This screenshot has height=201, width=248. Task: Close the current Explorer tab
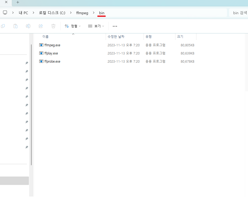[6, 2]
